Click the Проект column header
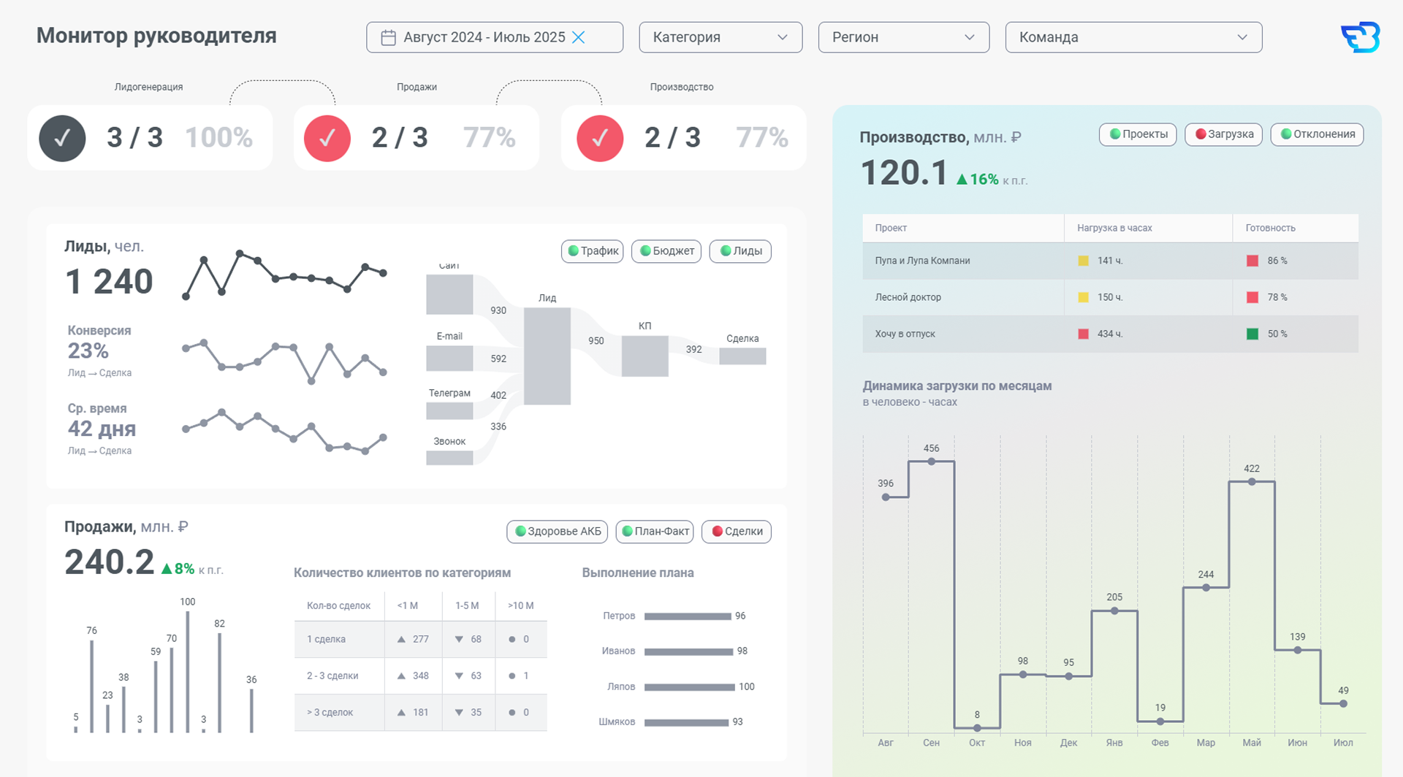1403x777 pixels. [x=963, y=228]
